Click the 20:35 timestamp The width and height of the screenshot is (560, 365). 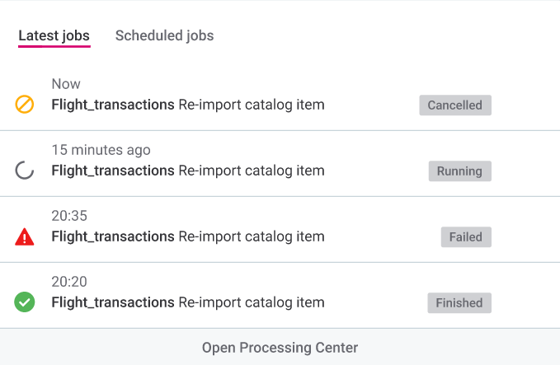[69, 216]
